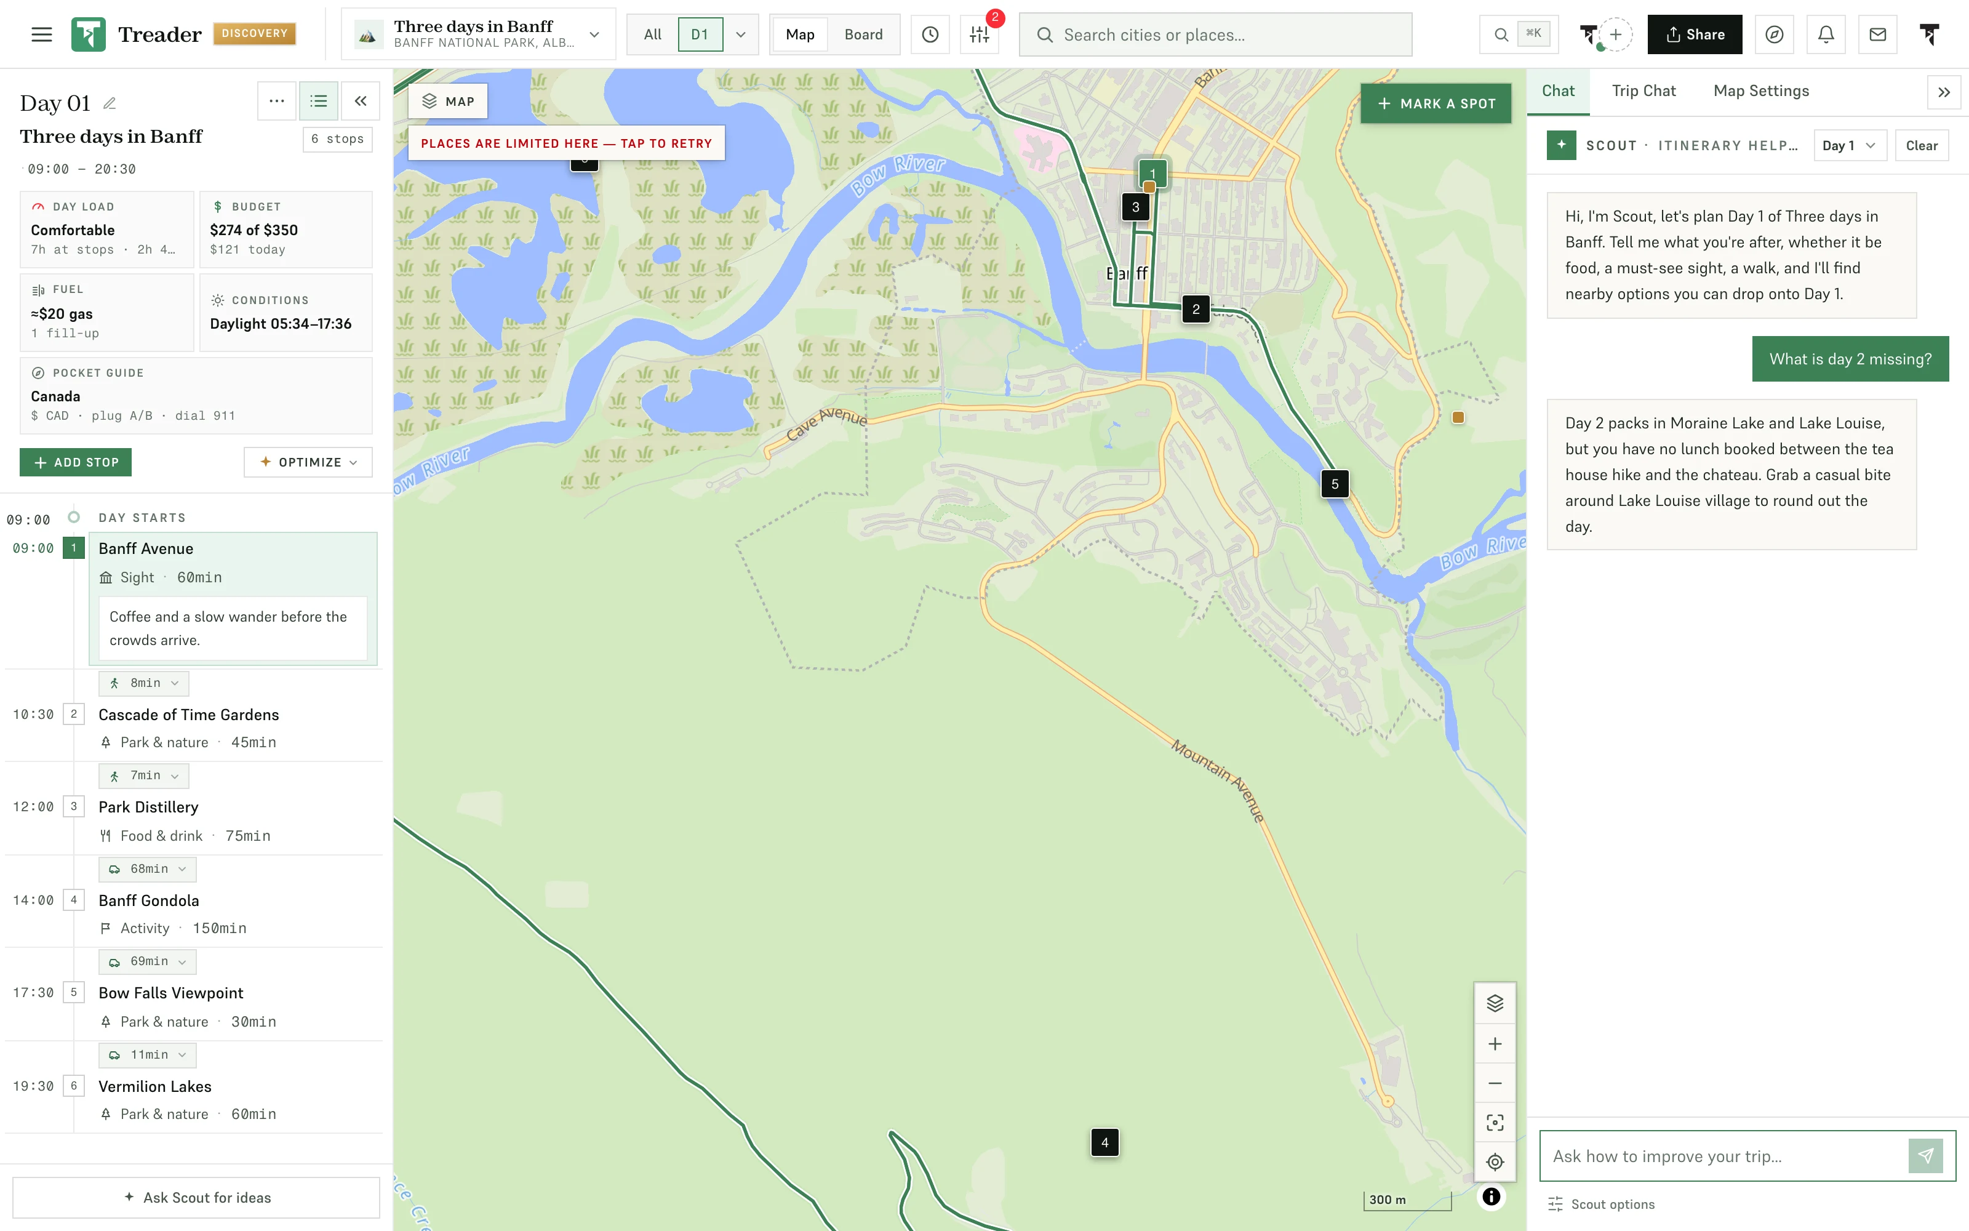
Task: Open day more-options ellipsis
Action: [277, 101]
